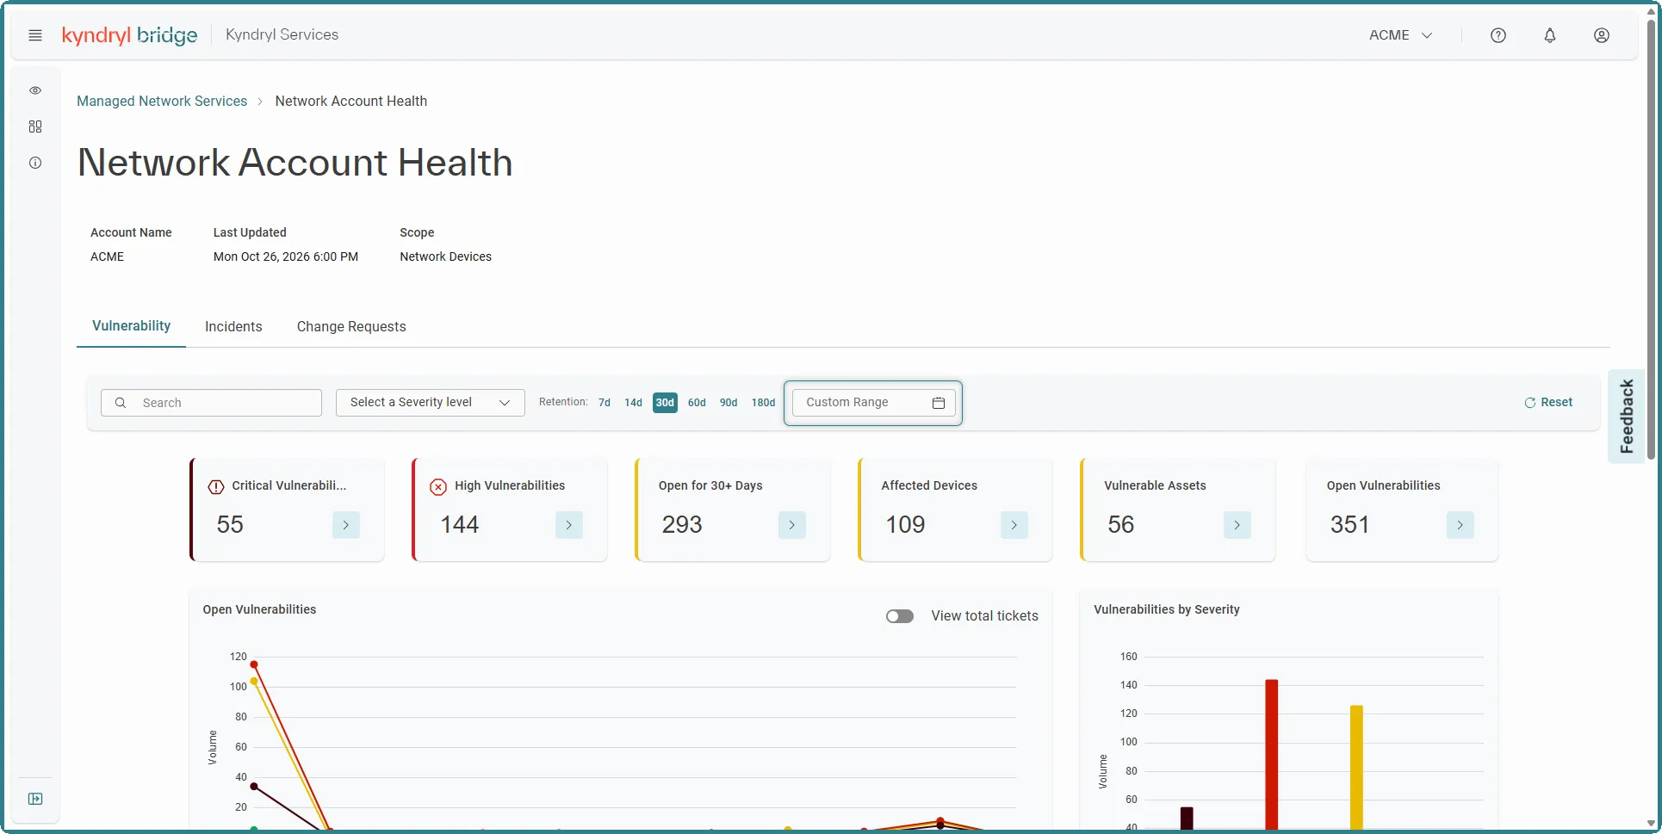Click the Reset button

click(1548, 403)
